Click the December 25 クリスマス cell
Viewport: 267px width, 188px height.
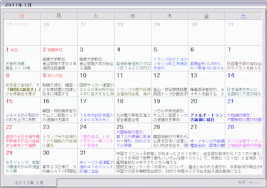coord(22,32)
